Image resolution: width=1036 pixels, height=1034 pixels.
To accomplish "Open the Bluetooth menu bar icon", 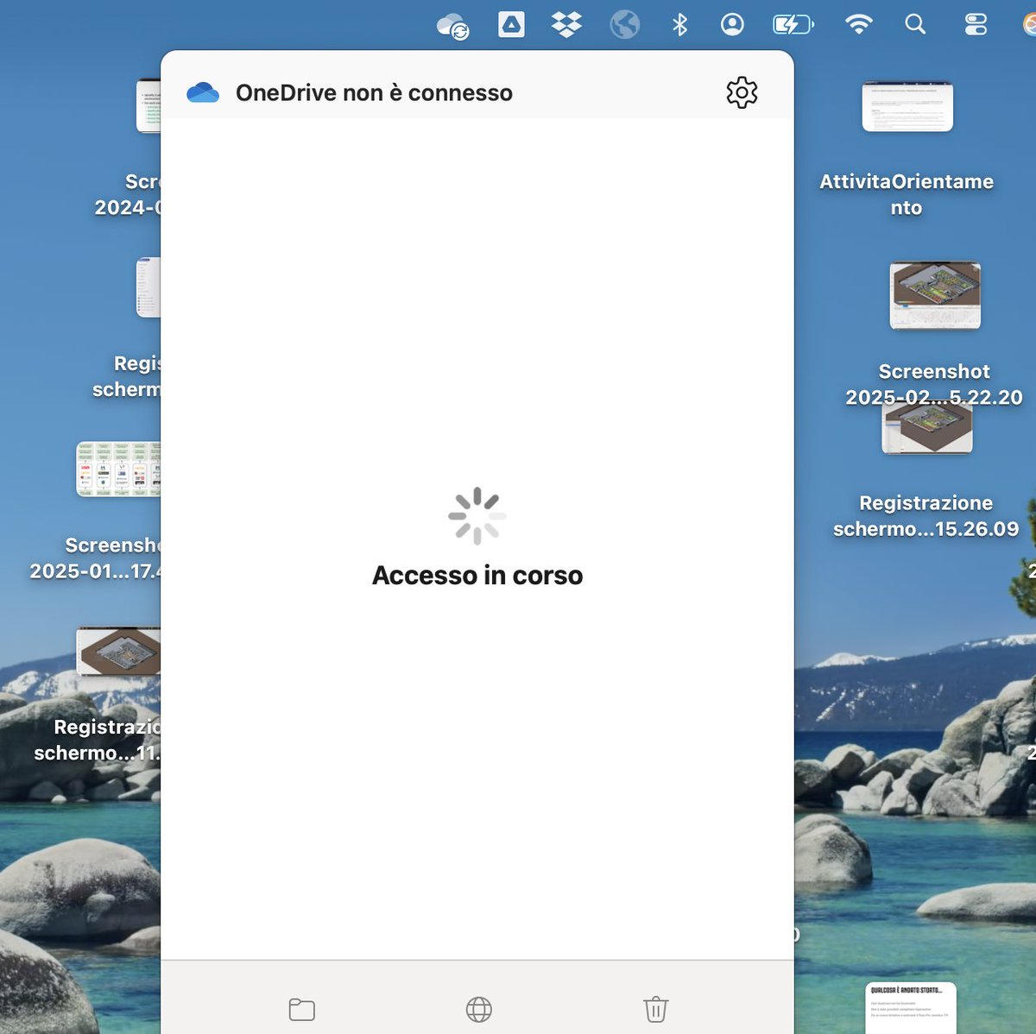I will 679,25.
